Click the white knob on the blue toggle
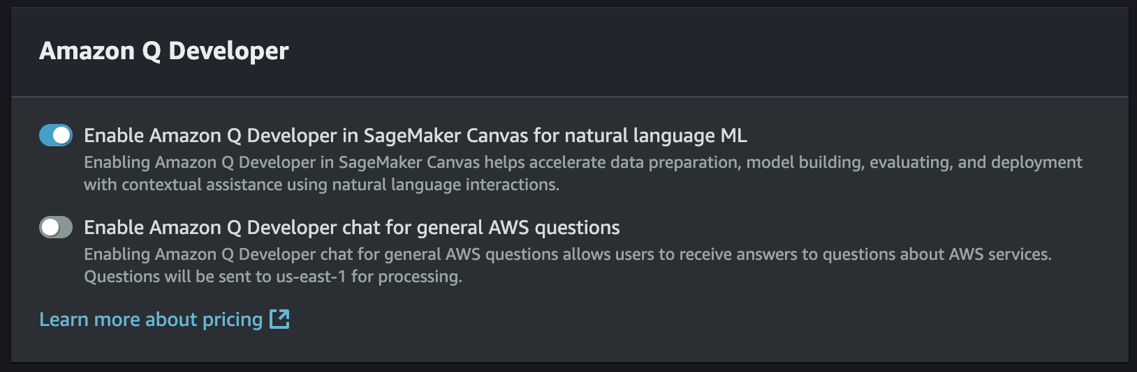The image size is (1137, 372). [62, 135]
